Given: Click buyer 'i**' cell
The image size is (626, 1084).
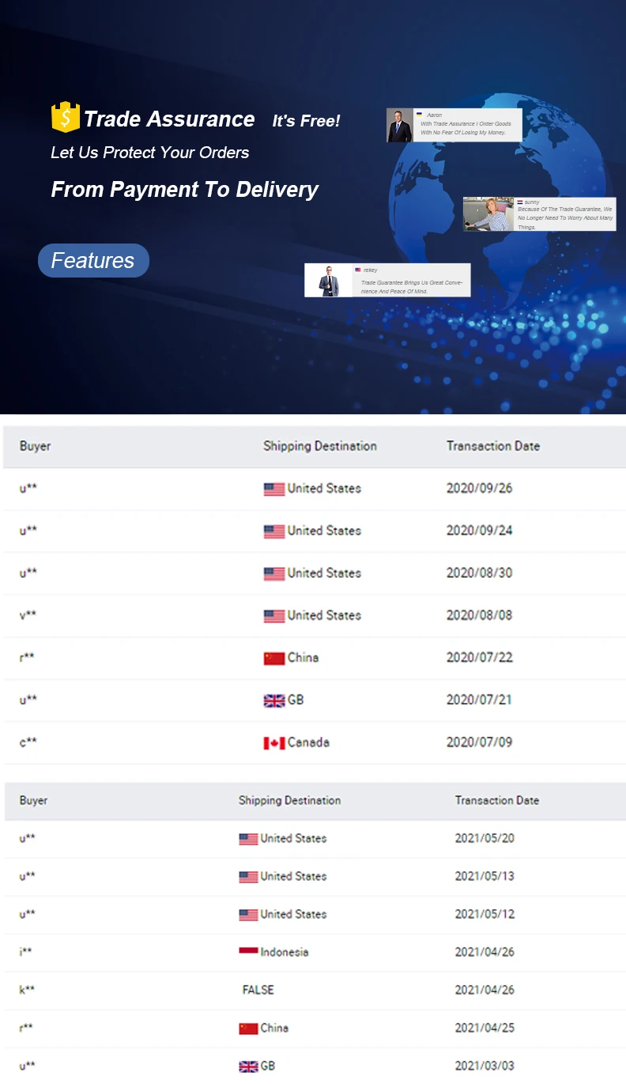Looking at the screenshot, I should [x=26, y=952].
